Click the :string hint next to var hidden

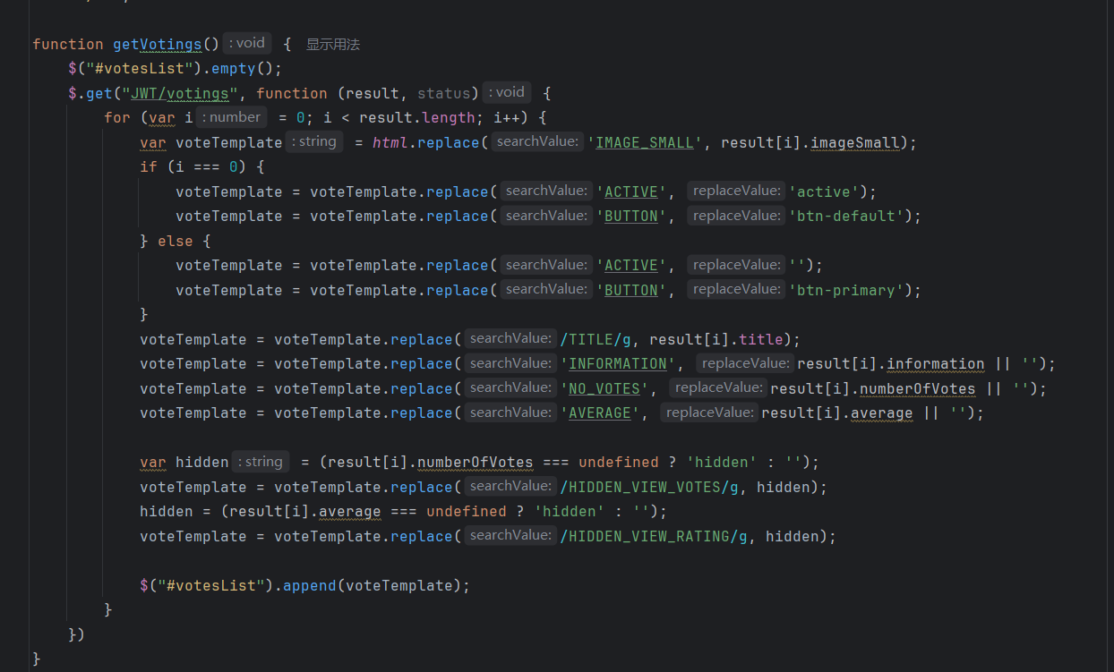pyautogui.click(x=260, y=462)
